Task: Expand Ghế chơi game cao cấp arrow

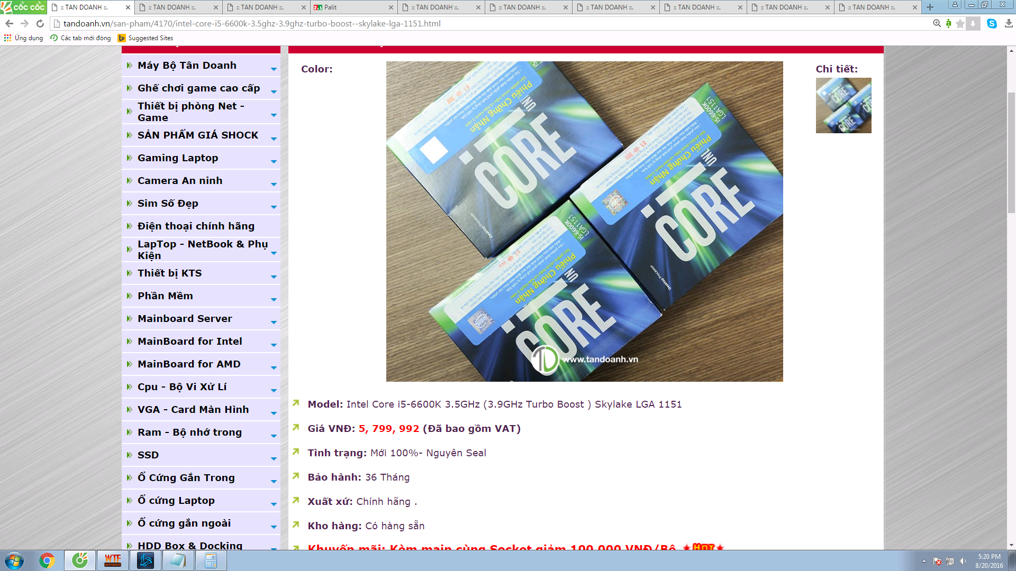Action: (x=274, y=92)
